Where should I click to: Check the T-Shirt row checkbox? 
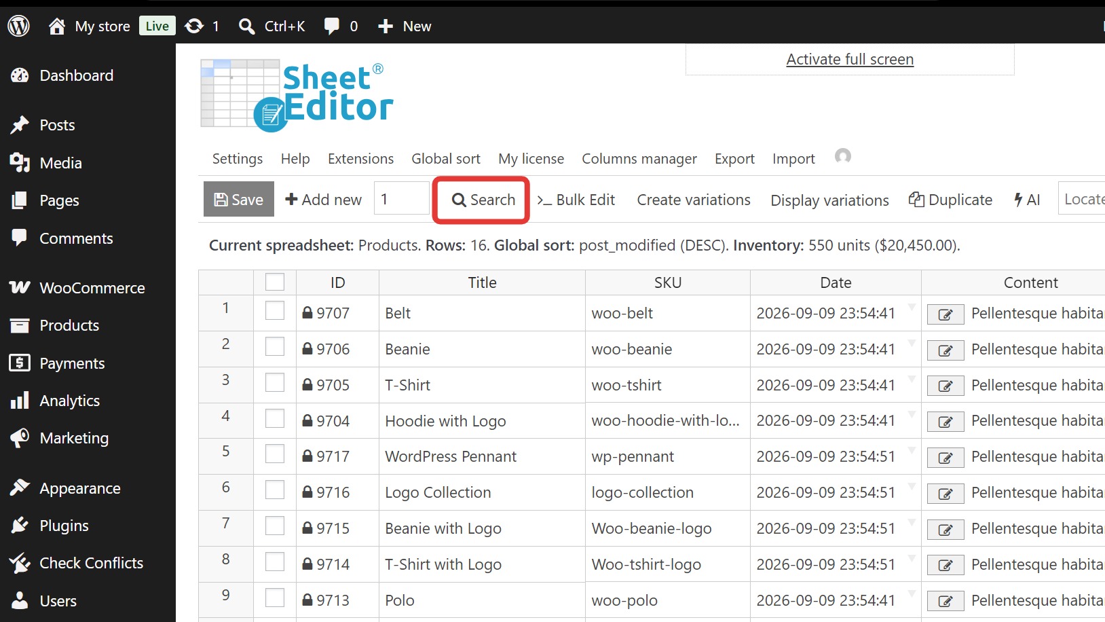pyautogui.click(x=275, y=382)
